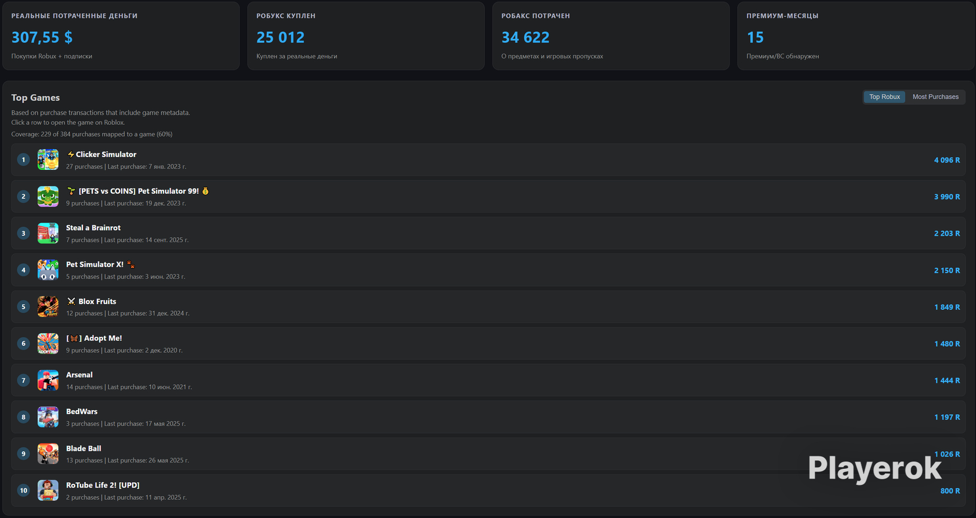This screenshot has width=976, height=518.
Task: Click the rank 3 badge for Steal a Brainrot
Action: (23, 233)
